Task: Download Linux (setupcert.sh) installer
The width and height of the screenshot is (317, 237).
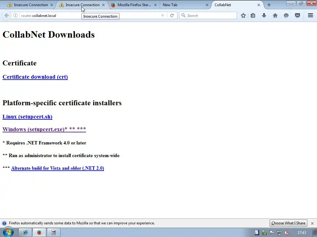Action: [27, 117]
